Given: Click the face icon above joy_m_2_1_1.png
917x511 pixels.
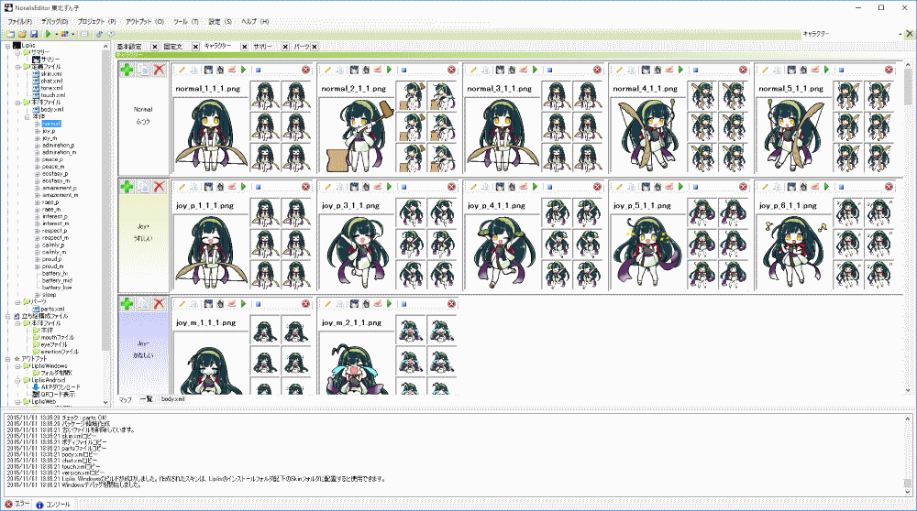Looking at the screenshot, I should [353, 303].
